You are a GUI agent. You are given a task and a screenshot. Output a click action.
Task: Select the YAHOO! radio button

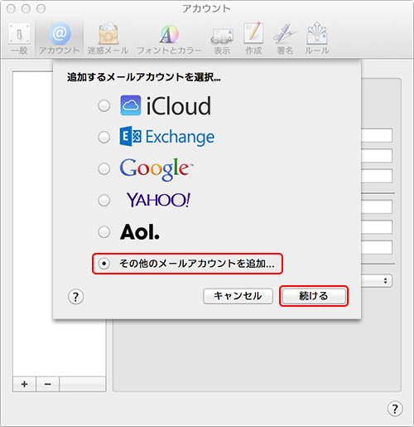pos(104,200)
